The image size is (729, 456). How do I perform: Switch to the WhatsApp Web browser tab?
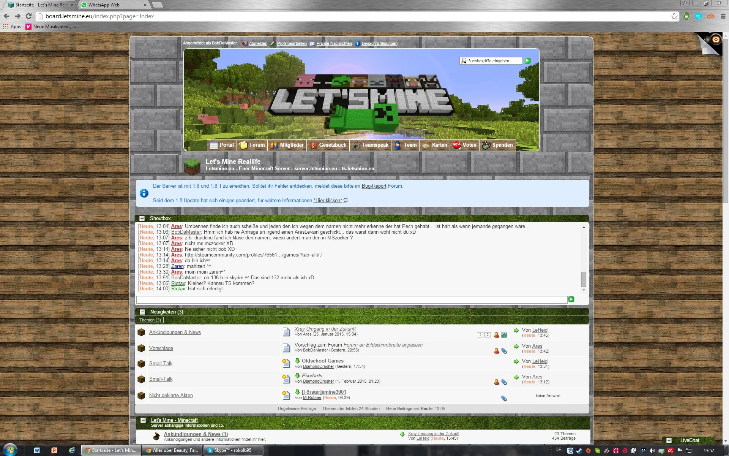pos(114,5)
